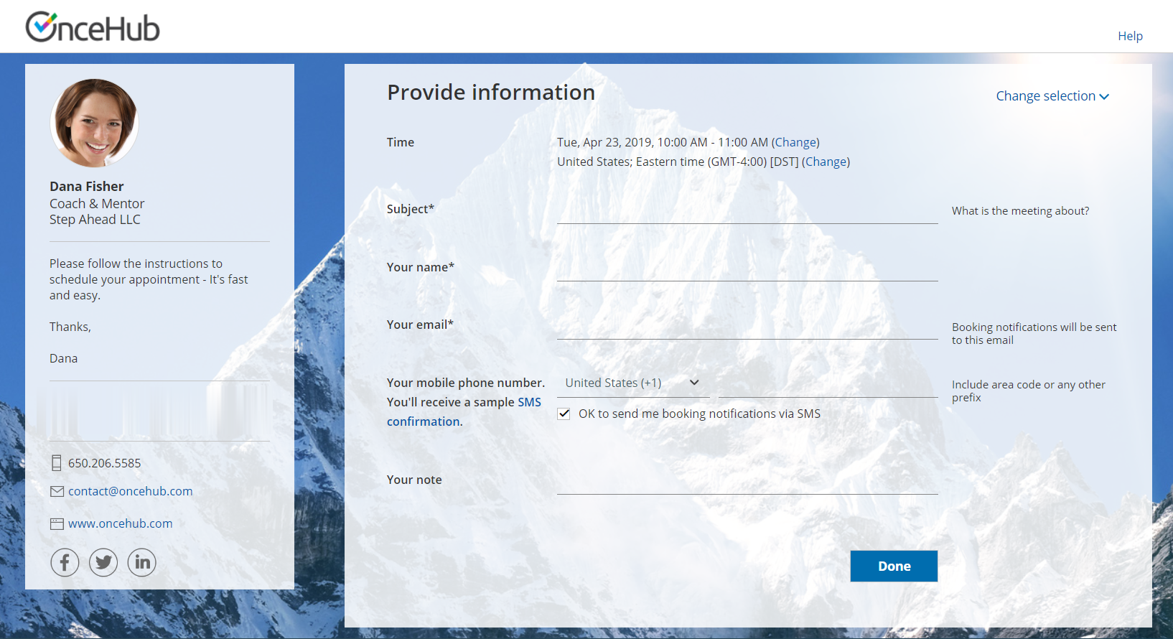
Task: Click the Include area code hint text
Action: (1028, 391)
